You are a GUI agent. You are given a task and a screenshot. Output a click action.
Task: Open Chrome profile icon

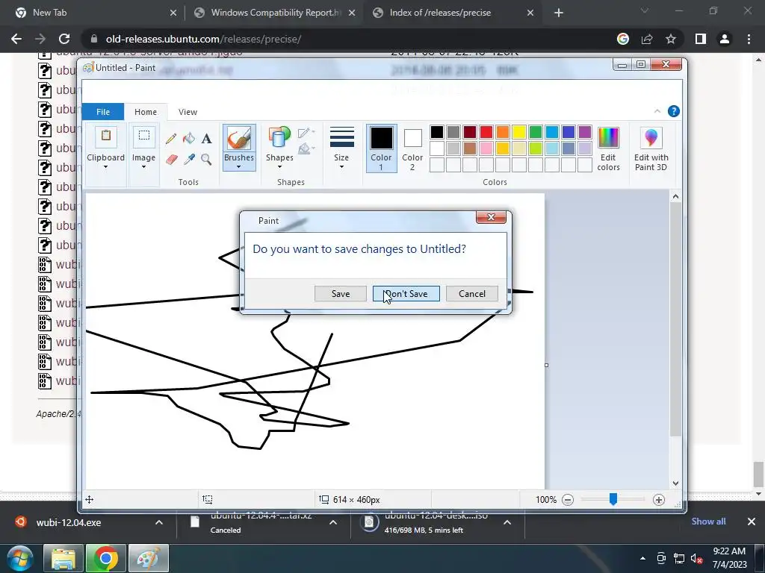click(x=725, y=39)
